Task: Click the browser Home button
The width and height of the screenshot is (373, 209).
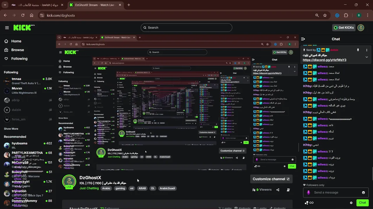Action: [x=31, y=15]
